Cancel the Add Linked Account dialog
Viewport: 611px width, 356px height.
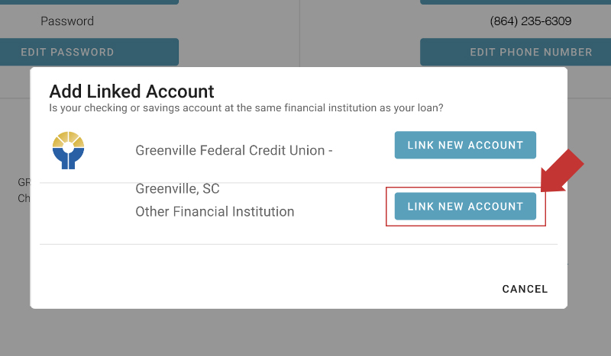(525, 289)
